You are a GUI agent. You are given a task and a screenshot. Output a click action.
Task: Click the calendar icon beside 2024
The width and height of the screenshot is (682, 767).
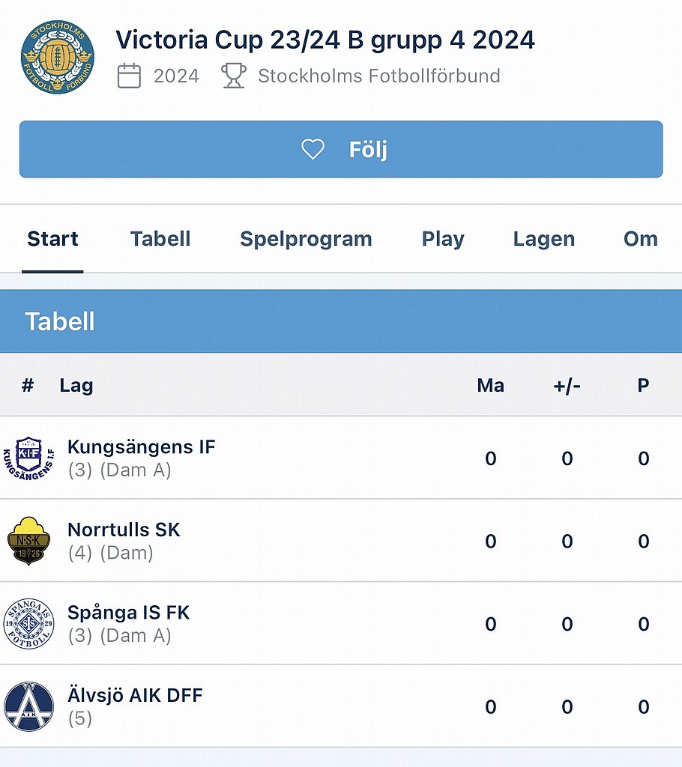pos(129,76)
